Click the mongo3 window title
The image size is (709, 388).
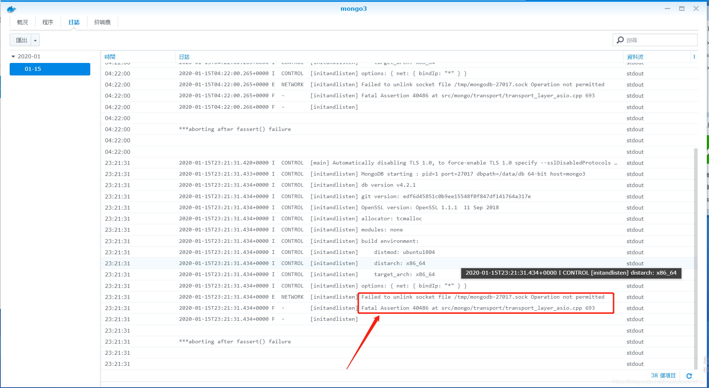coord(353,9)
